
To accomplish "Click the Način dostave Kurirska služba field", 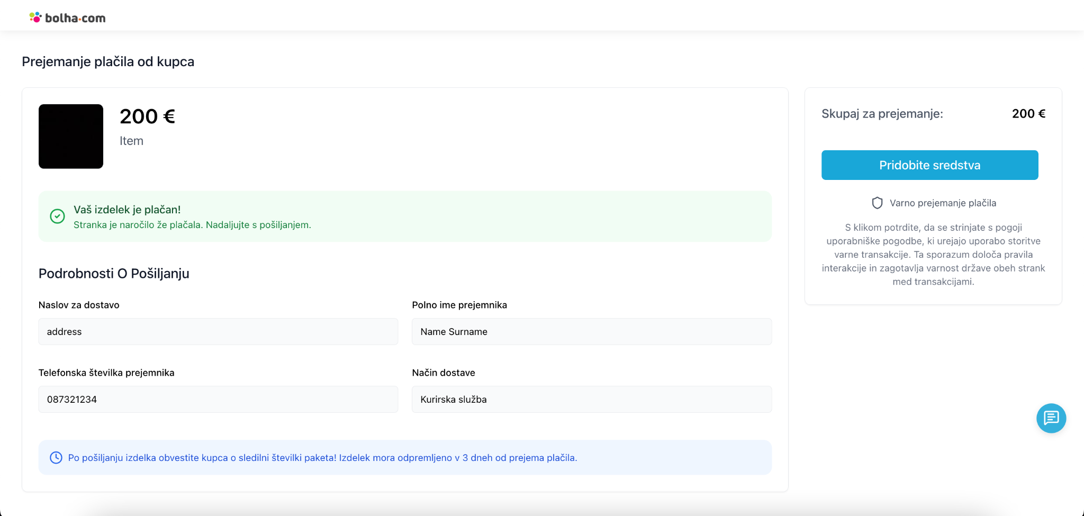I will (x=591, y=400).
